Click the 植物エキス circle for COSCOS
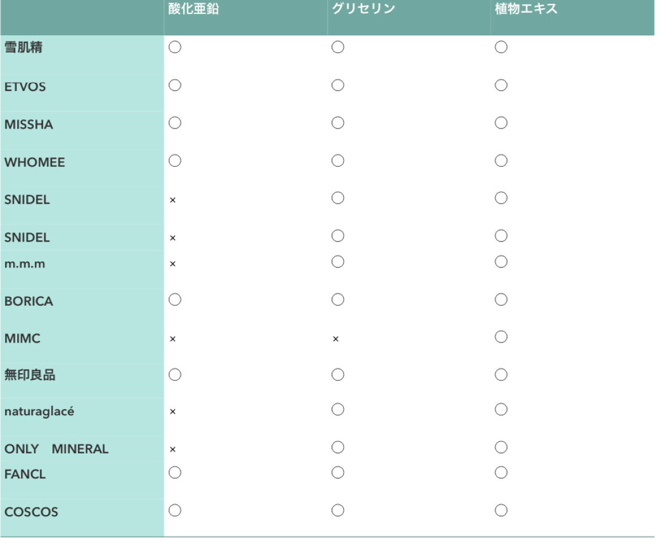 (x=501, y=511)
